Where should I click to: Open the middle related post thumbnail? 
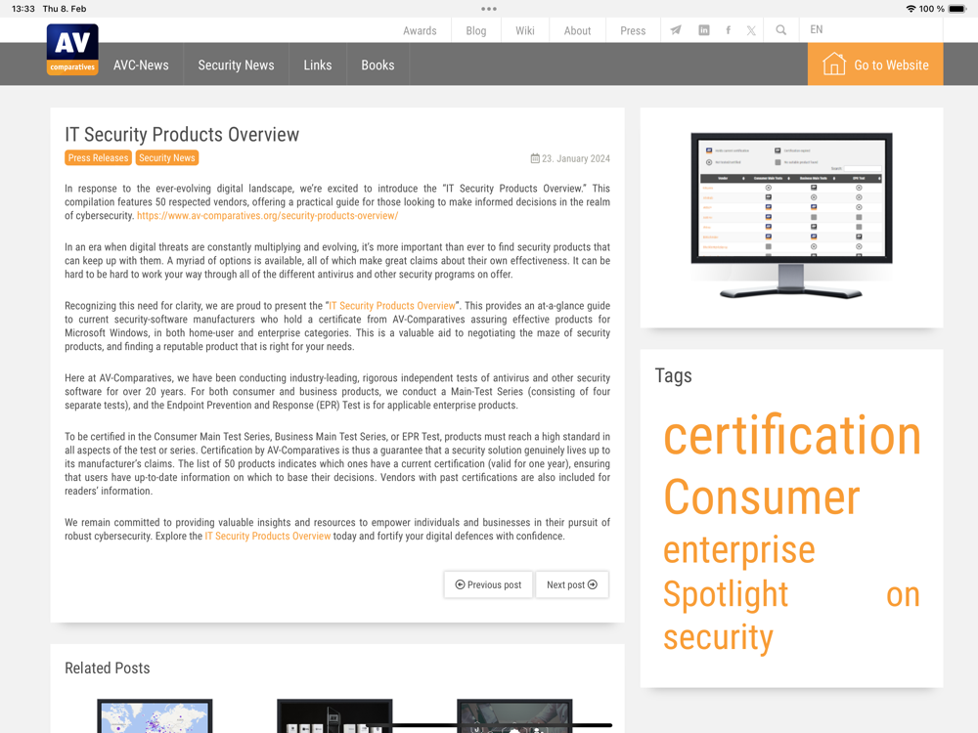(334, 715)
